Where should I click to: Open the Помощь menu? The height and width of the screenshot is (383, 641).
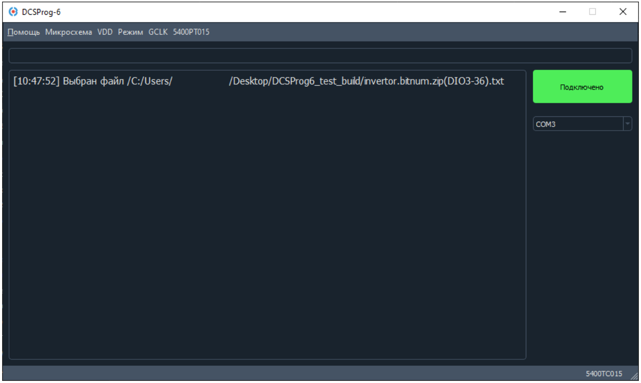pyautogui.click(x=24, y=32)
